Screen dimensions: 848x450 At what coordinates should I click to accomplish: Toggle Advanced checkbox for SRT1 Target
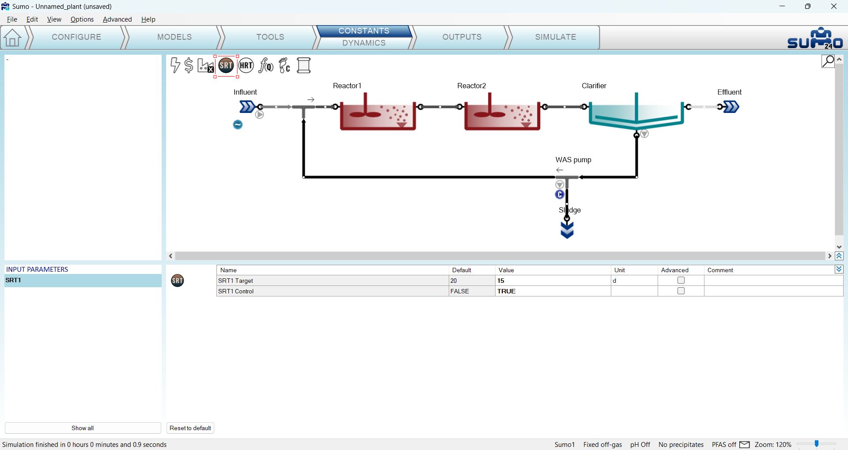pos(681,281)
